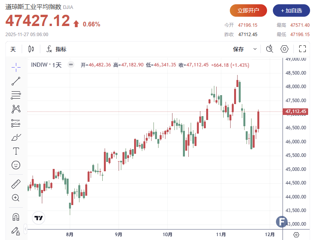The height and width of the screenshot is (240, 312).
Task: Select the text annotation tool
Action: [x=16, y=151]
